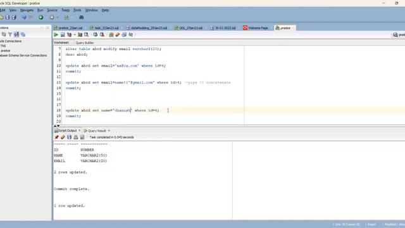Image resolution: width=405 pixels, height=228 pixels.
Task: Switch to the task_23Jan23.sql tab
Action: coord(106,28)
